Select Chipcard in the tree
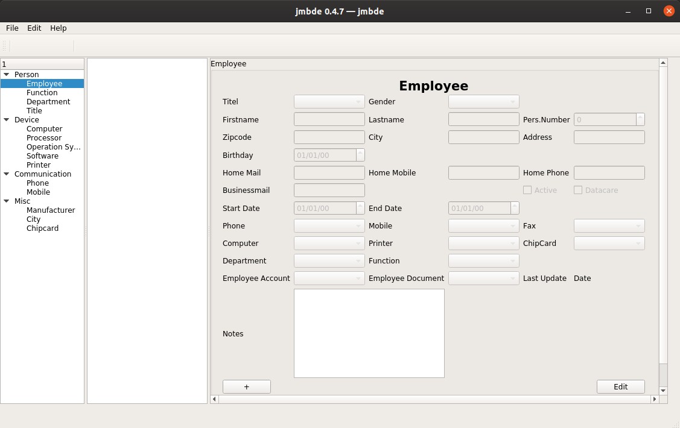Viewport: 680px width, 428px height. pos(42,228)
